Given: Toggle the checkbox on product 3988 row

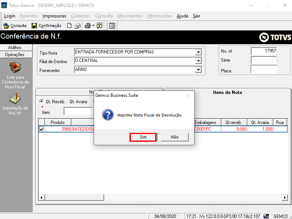Looking at the screenshot, I should point(42,129).
